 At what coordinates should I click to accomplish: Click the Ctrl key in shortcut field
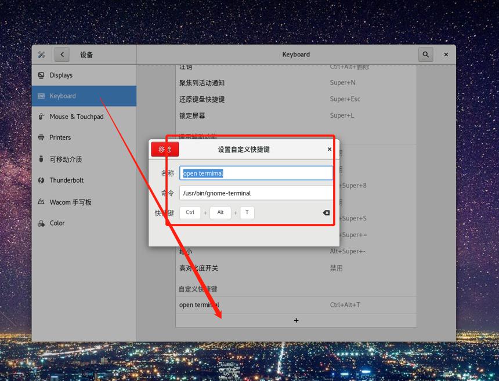coord(190,212)
